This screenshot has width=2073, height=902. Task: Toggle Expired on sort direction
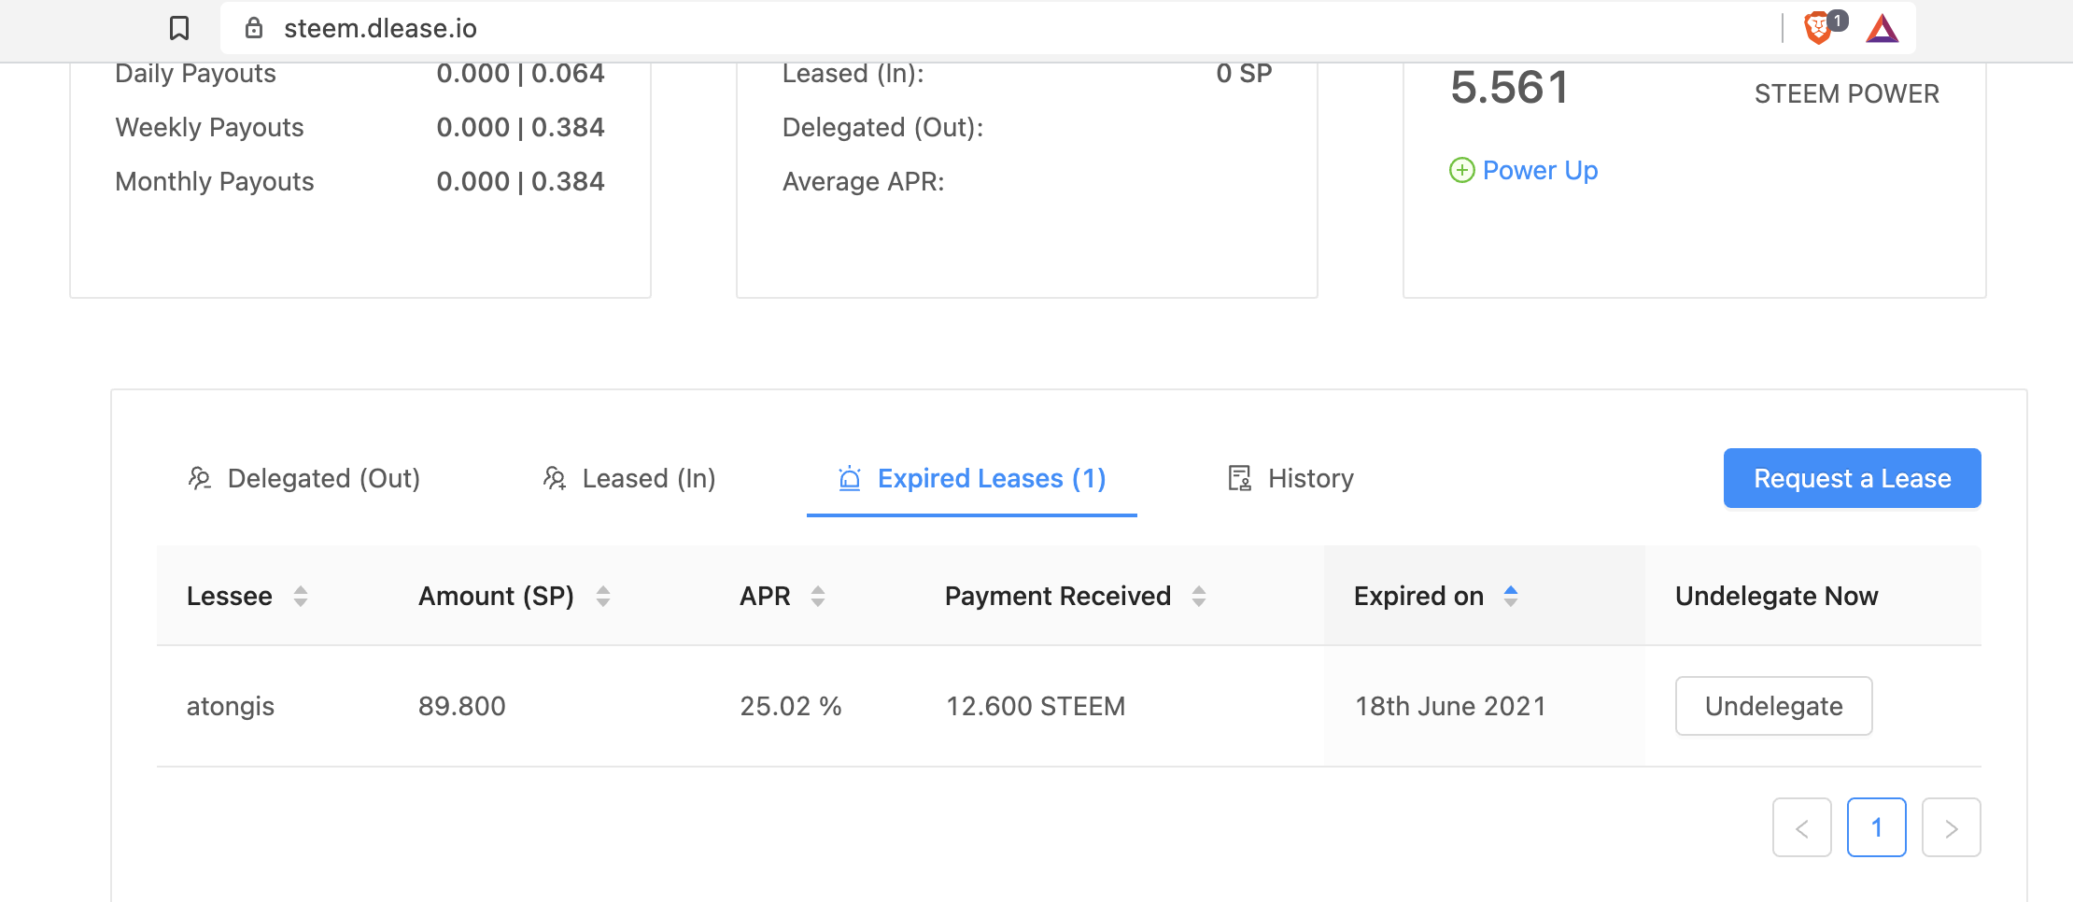click(x=1511, y=596)
